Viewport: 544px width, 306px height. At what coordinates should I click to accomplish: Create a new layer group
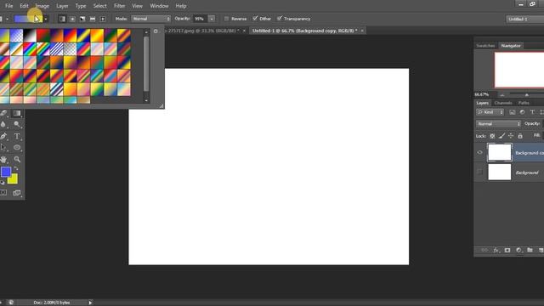530,250
